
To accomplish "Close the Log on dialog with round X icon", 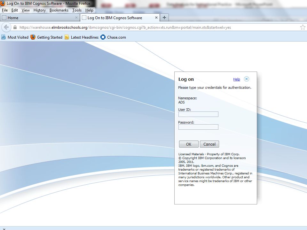I will pos(247,79).
